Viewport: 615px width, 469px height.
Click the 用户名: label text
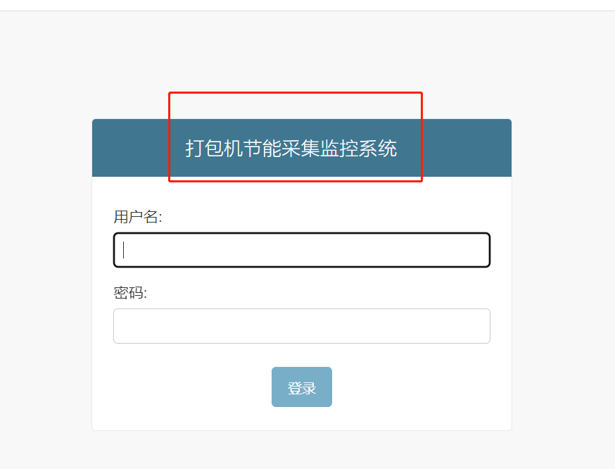click(x=138, y=217)
